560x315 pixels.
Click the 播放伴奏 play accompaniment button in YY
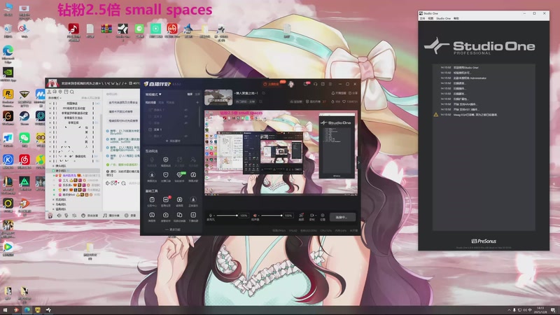tap(111, 216)
